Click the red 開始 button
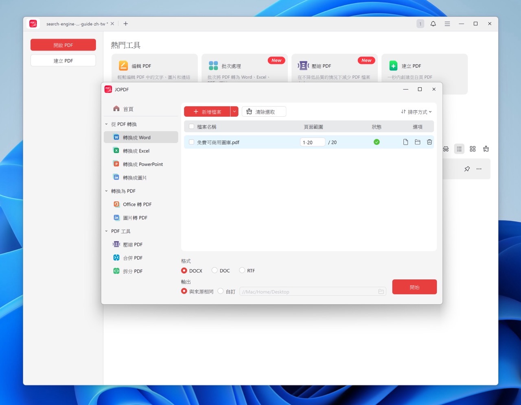This screenshot has width=521, height=405. pyautogui.click(x=414, y=287)
